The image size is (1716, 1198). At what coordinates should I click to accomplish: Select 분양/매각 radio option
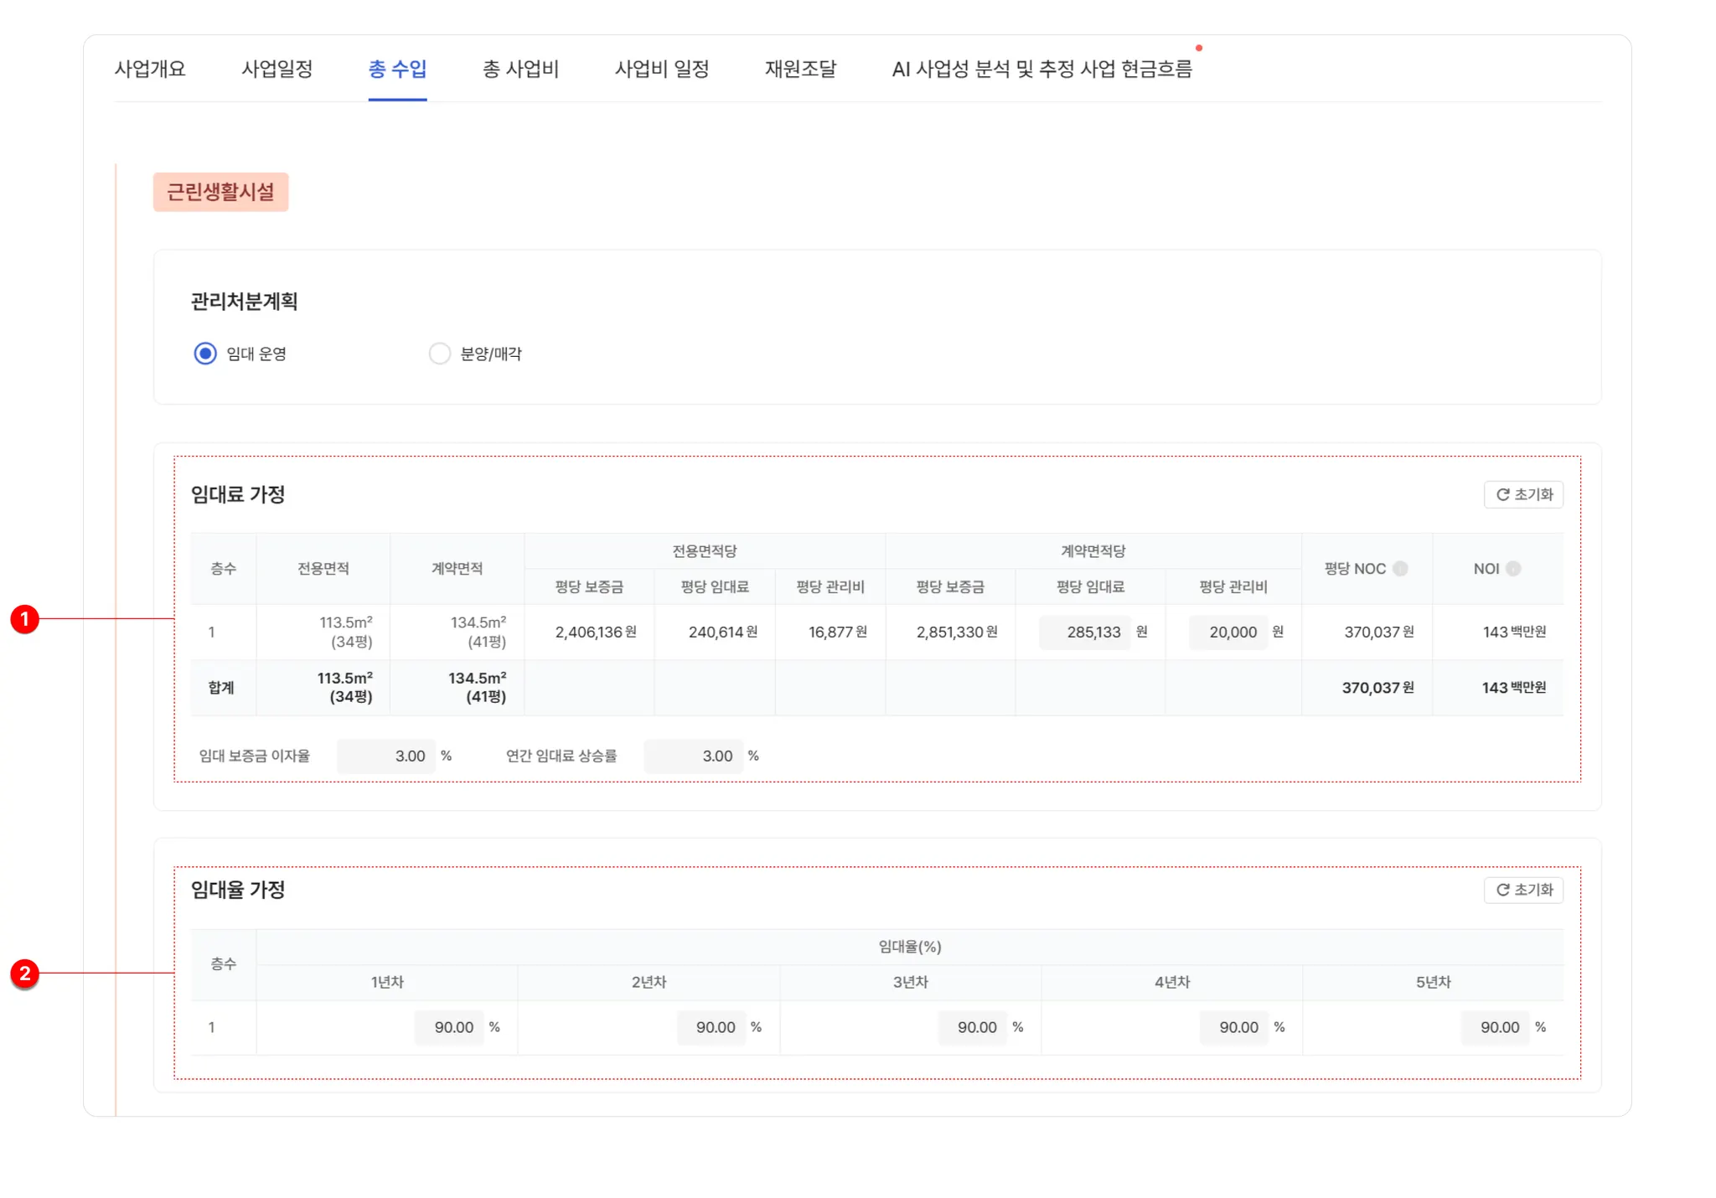point(440,354)
